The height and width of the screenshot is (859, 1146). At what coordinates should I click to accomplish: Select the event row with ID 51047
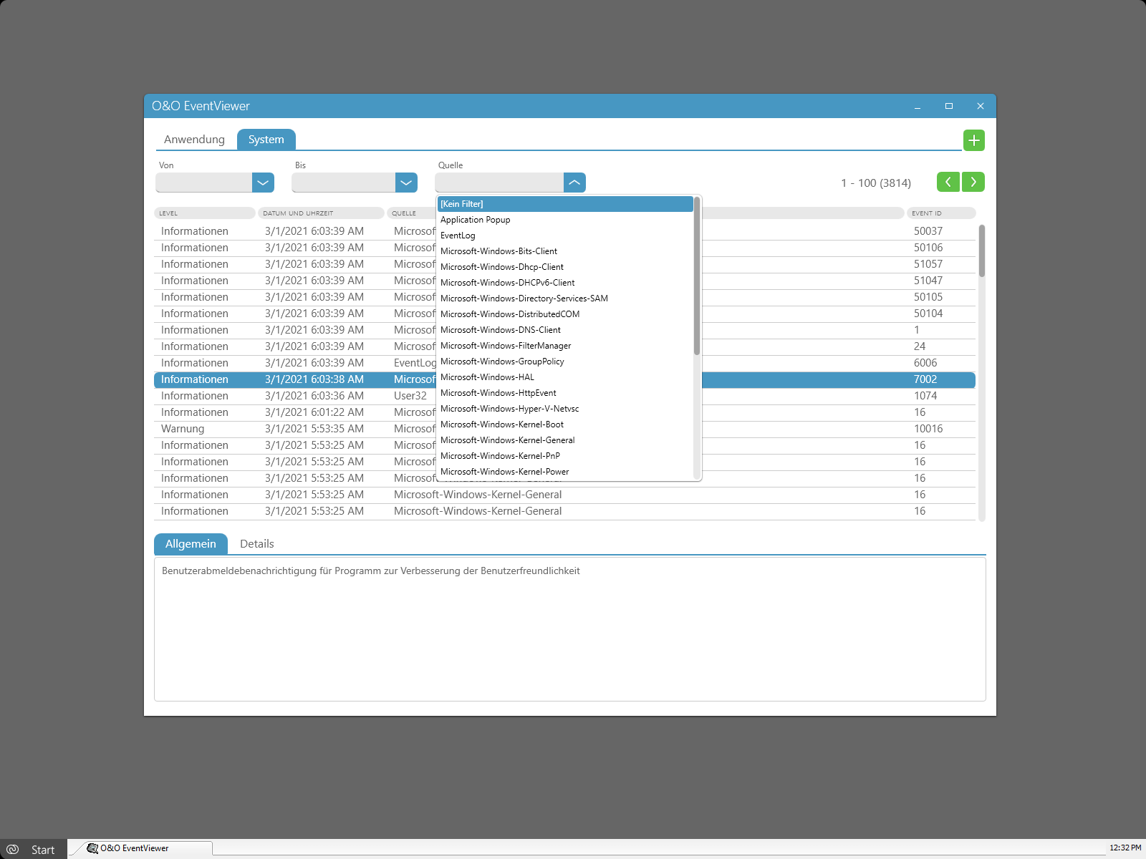tap(564, 281)
